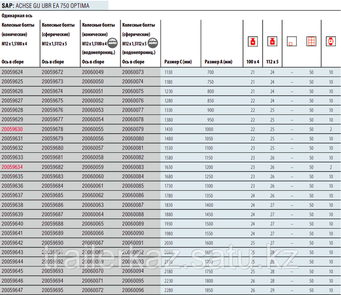Screen dimensions: 341x295
Task: Select part number 20059694
Action: click(52, 281)
